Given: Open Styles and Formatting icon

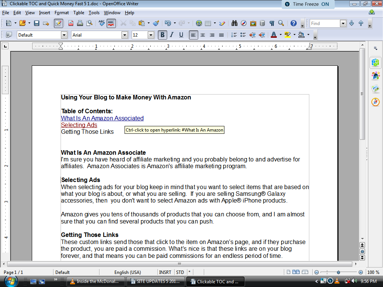Looking at the screenshot, I should [9, 35].
